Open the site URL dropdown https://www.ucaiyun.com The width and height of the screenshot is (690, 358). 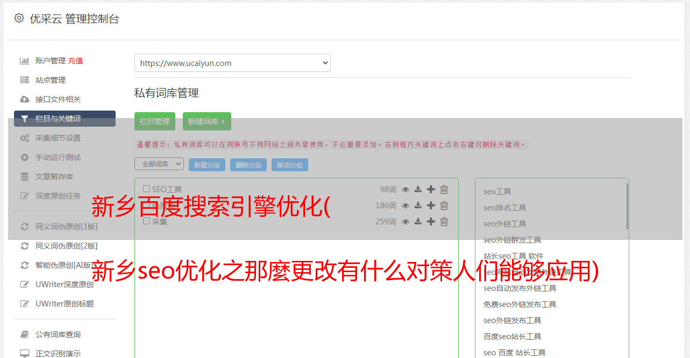click(232, 63)
